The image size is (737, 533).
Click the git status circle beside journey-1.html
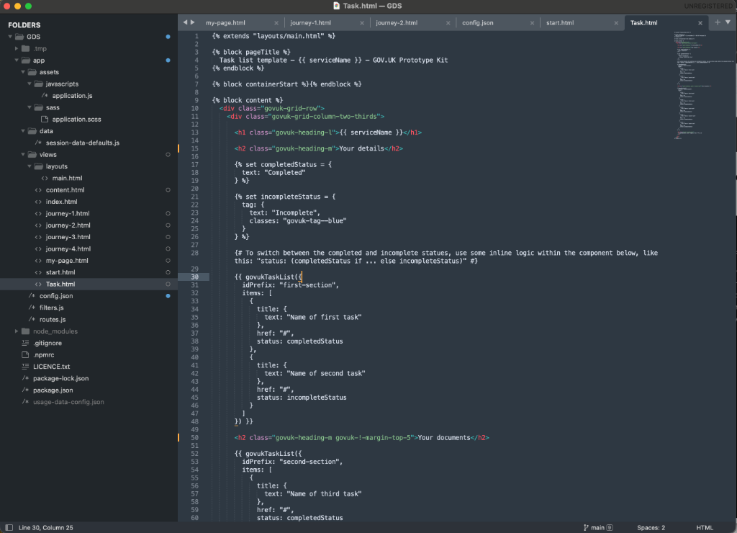pos(168,214)
